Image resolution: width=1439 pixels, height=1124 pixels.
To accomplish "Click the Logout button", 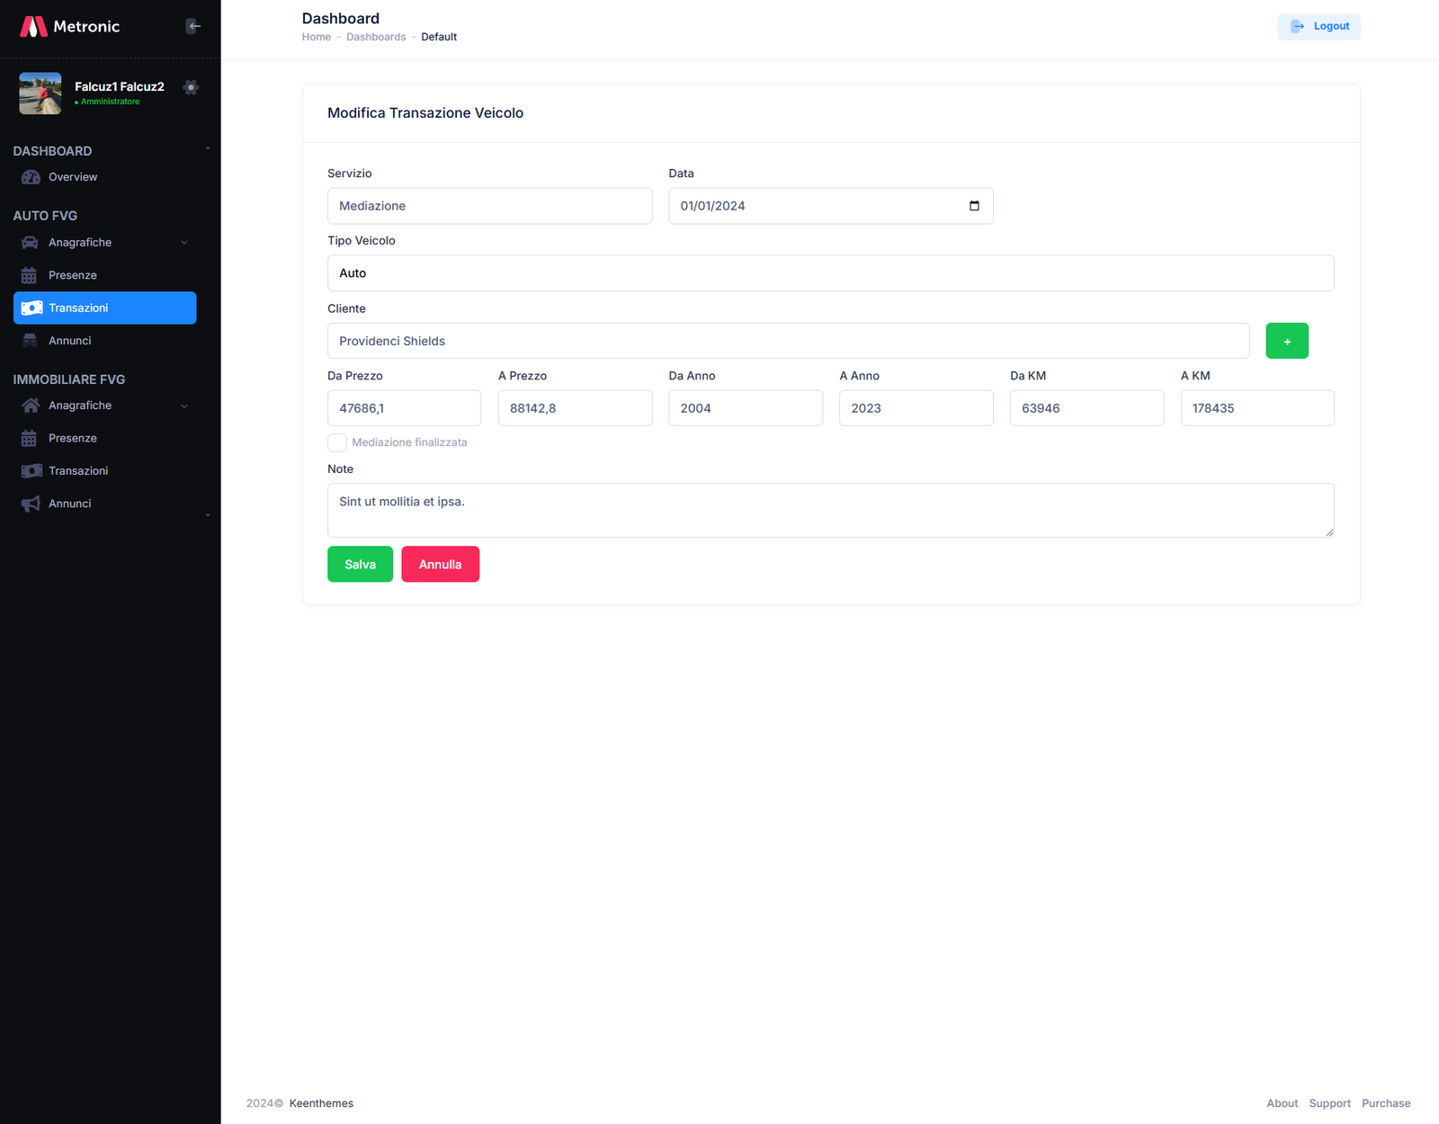I will point(1318,26).
